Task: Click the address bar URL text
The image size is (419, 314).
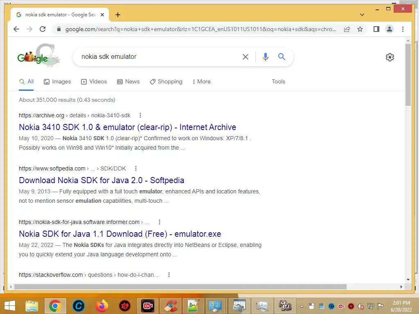Action: 200,29
